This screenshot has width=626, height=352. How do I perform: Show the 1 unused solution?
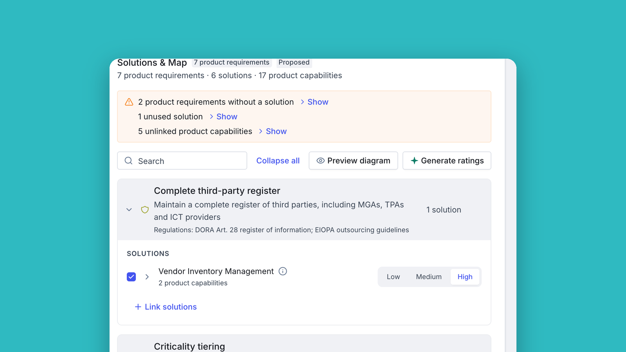click(223, 117)
